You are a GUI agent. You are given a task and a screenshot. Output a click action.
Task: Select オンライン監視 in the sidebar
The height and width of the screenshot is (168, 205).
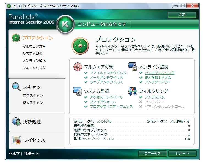(x=34, y=61)
